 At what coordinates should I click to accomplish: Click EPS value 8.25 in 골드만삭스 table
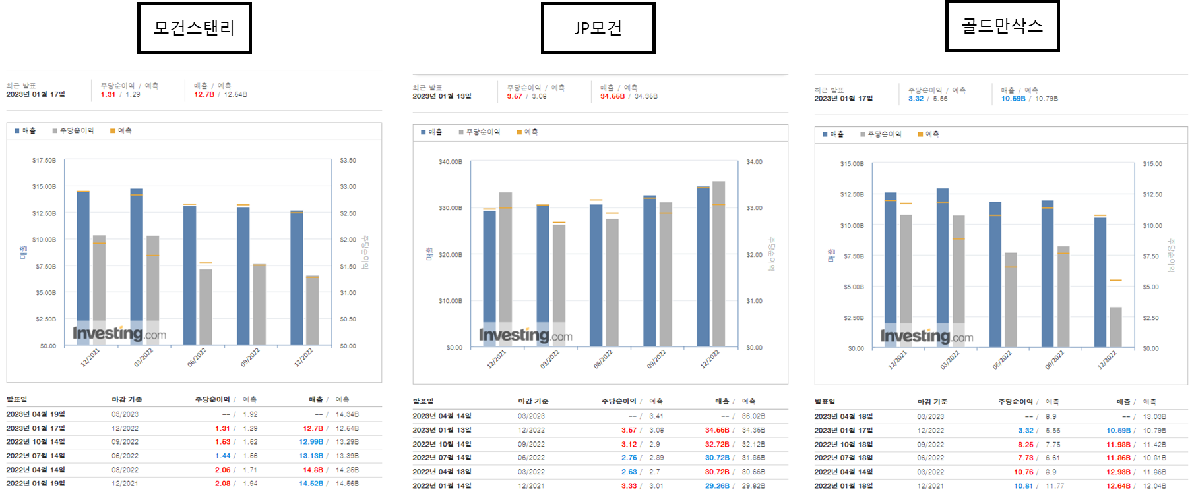click(x=1026, y=445)
